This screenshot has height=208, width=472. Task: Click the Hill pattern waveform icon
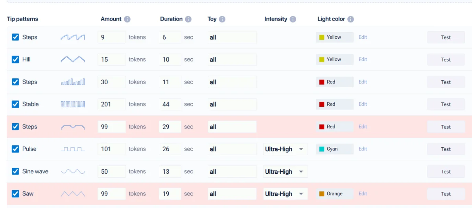click(x=73, y=59)
